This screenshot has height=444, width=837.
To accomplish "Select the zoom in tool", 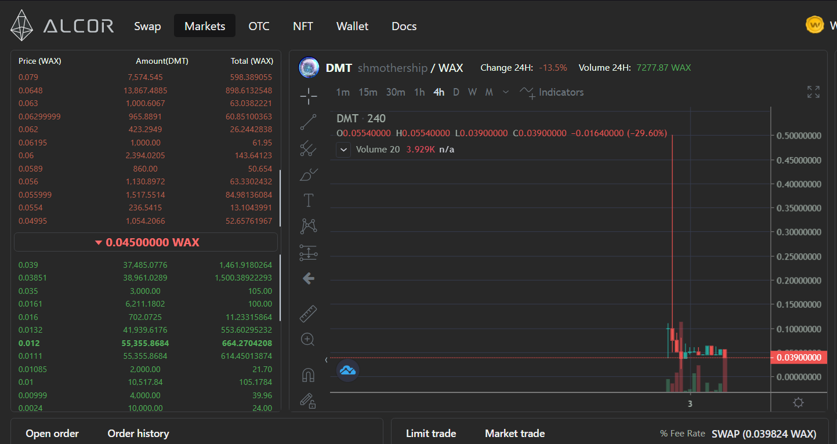I will 309,340.
